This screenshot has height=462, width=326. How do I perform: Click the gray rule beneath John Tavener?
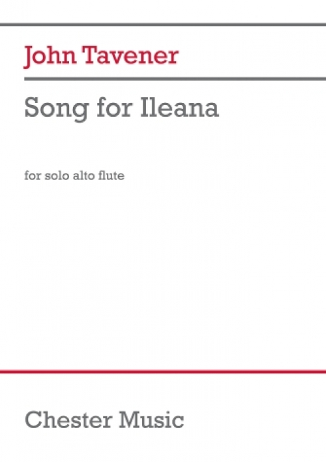[x=175, y=79]
